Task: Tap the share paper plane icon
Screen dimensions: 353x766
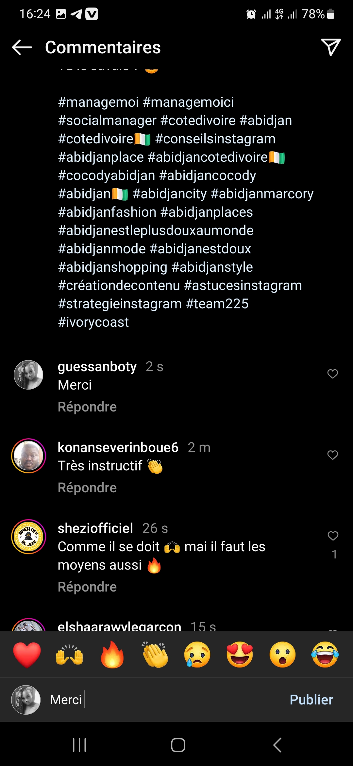Action: click(331, 47)
